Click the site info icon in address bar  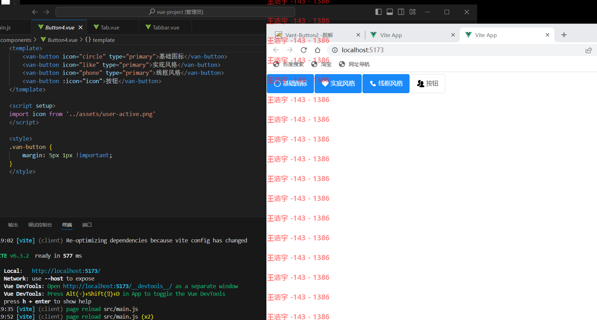[x=335, y=50]
